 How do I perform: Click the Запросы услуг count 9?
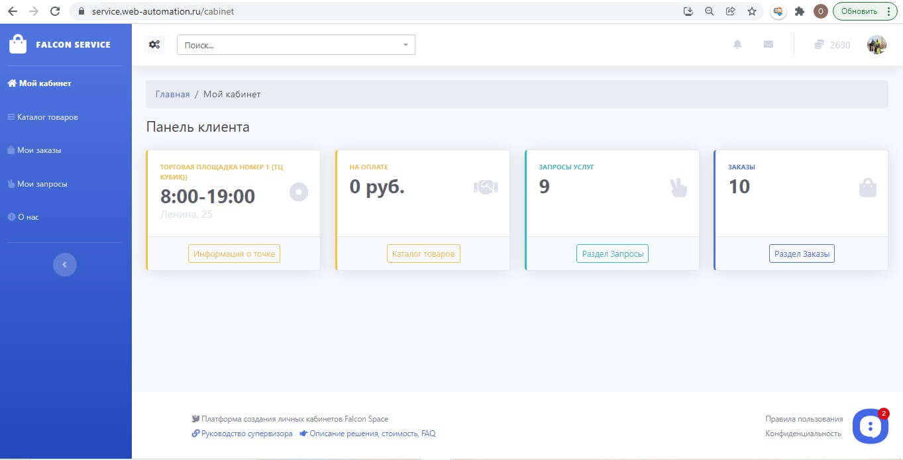click(545, 187)
